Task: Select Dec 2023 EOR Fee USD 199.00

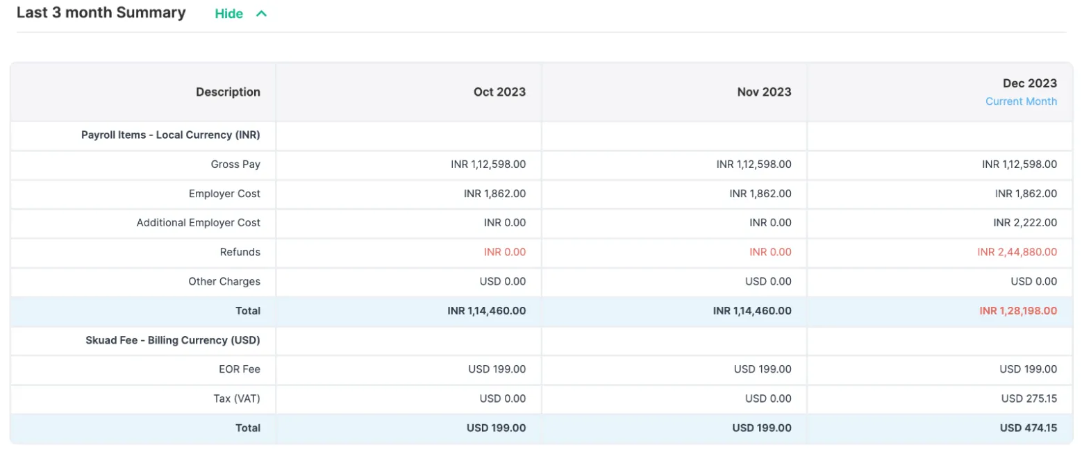Action: coord(1029,369)
